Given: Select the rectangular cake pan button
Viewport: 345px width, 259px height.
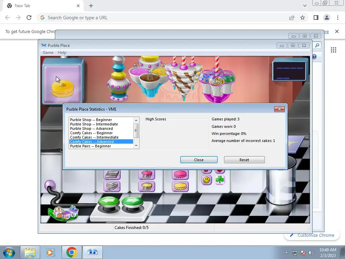Looking at the screenshot, I should [x=112, y=175].
